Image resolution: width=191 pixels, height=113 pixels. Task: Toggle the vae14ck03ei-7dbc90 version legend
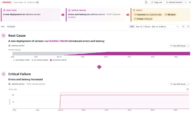point(58,60)
